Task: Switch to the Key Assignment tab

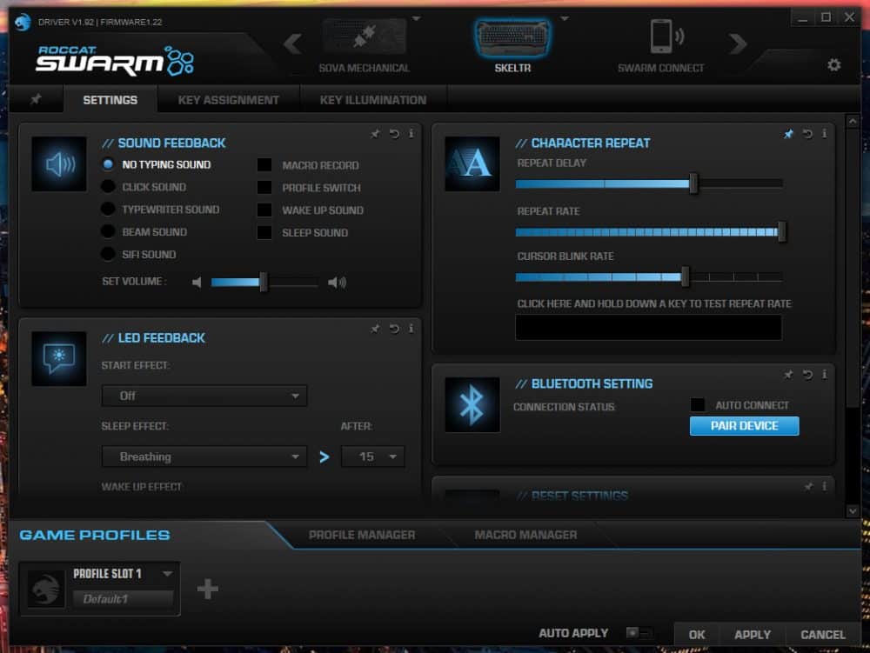Action: (x=229, y=100)
